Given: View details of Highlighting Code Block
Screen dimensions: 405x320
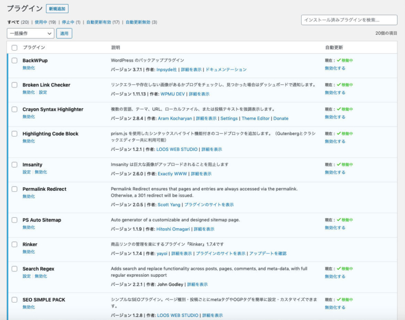Looking at the screenshot, I should 211,150.
